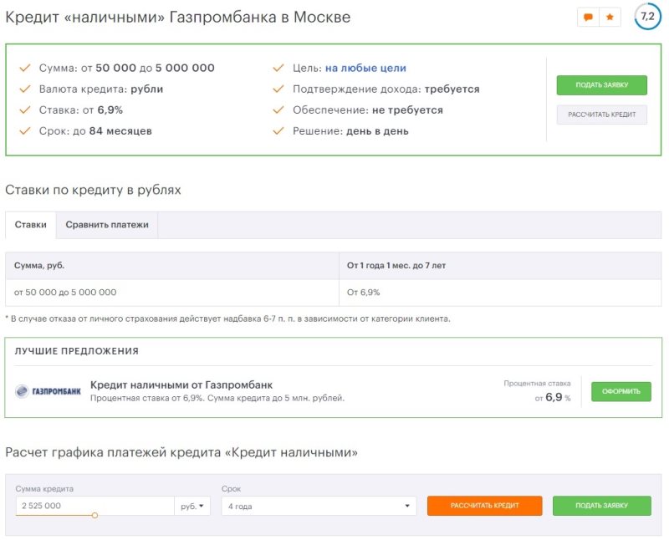Click the 'От 1 года 1 мес. до 7 лет' header
The height and width of the screenshot is (540, 669).
(500, 266)
